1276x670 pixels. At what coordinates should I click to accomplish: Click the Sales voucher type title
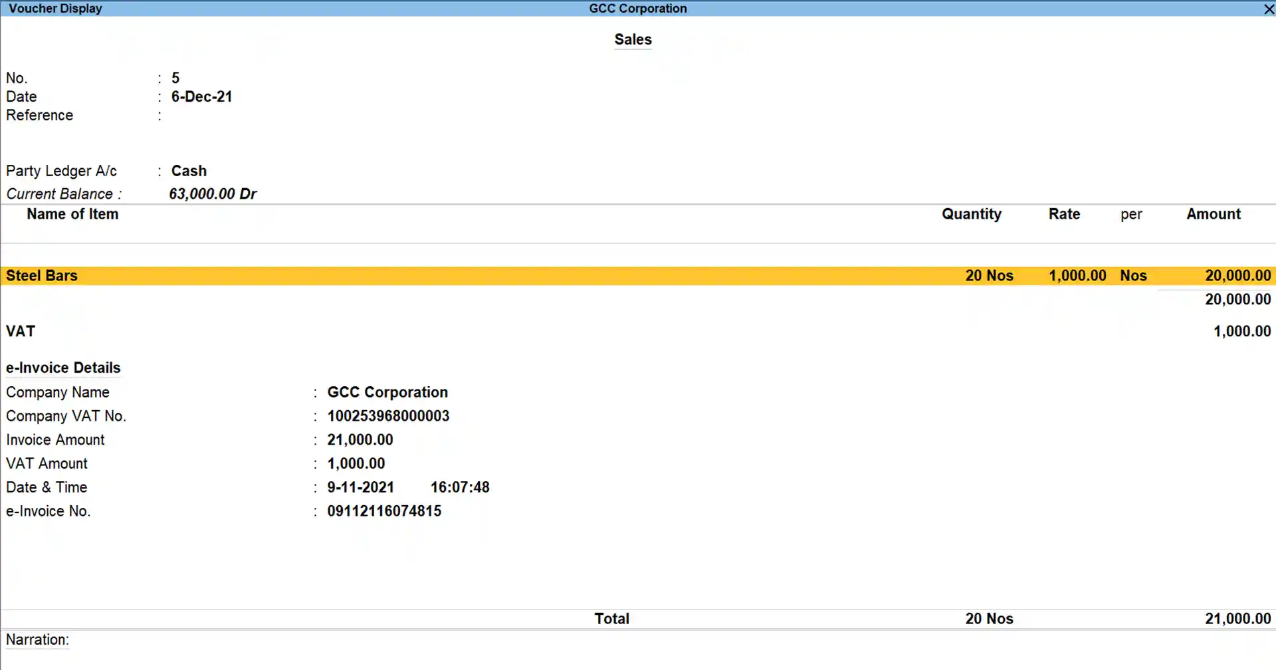632,39
